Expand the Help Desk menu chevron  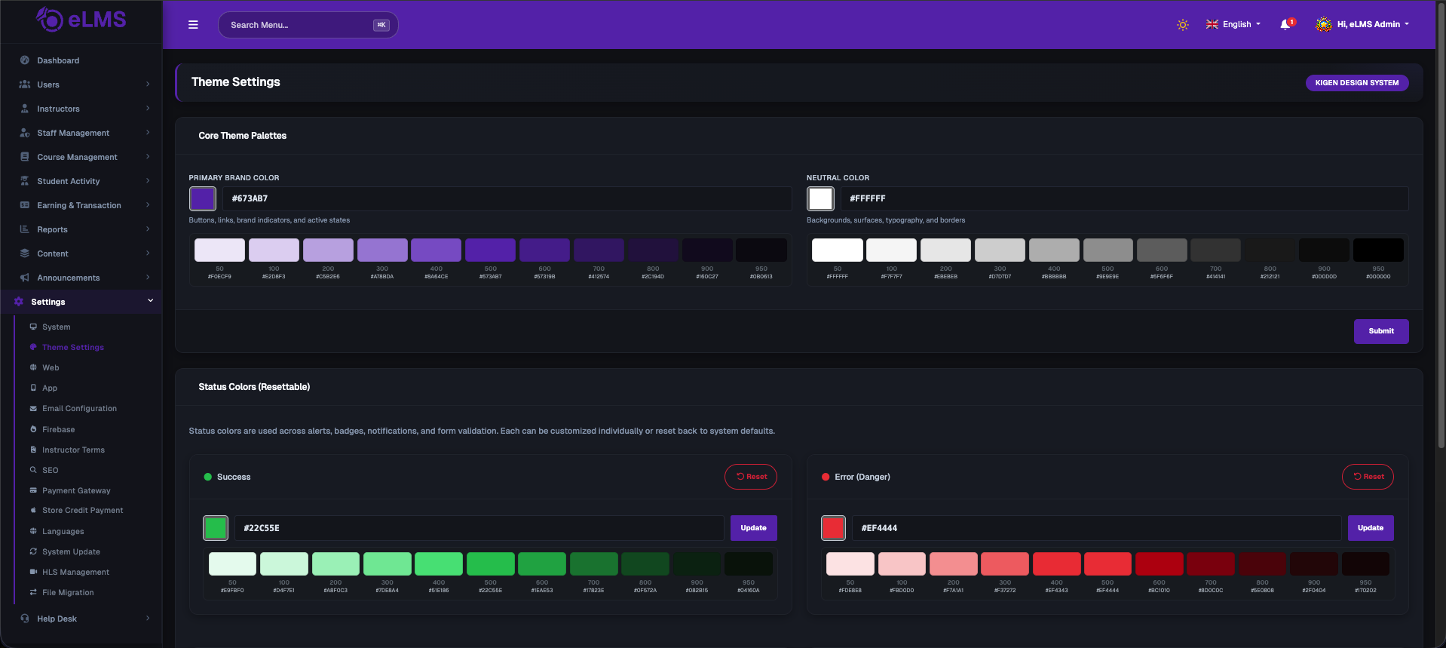coord(148,619)
